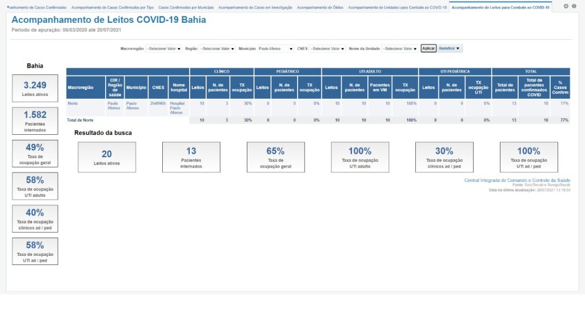Viewport: 585px width, 329px height.
Task: Expand the Macrorregião dropdown
Action: pyautogui.click(x=163, y=49)
